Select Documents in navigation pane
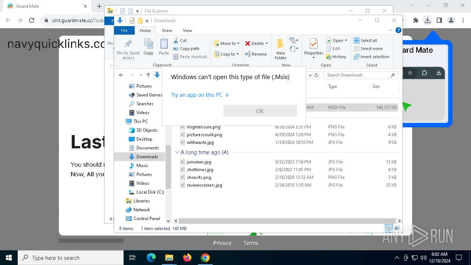The height and width of the screenshot is (265, 471). point(144,148)
